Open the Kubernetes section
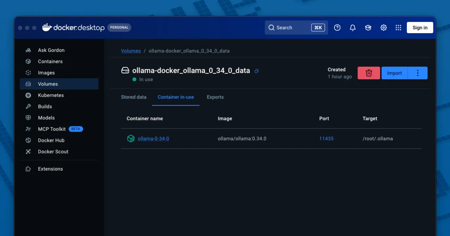 pyautogui.click(x=59, y=95)
